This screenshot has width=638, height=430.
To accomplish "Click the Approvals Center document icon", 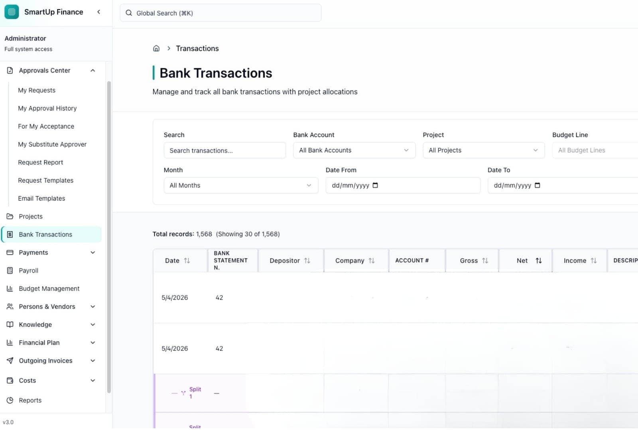I will coord(10,71).
